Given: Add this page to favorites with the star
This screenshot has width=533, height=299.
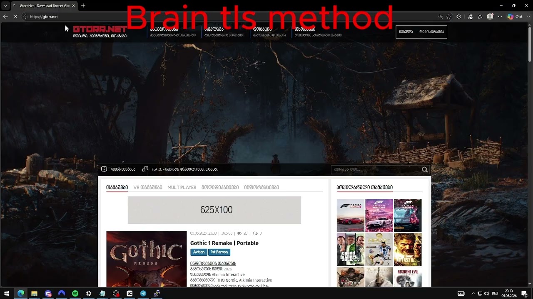Looking at the screenshot, I should coord(448,17).
